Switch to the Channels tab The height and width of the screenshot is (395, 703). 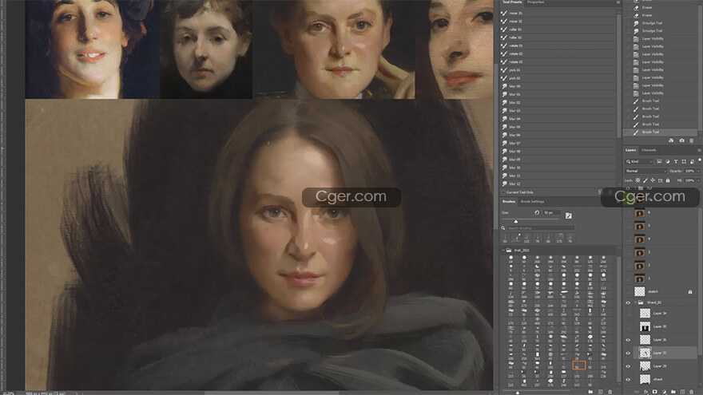pyautogui.click(x=649, y=150)
